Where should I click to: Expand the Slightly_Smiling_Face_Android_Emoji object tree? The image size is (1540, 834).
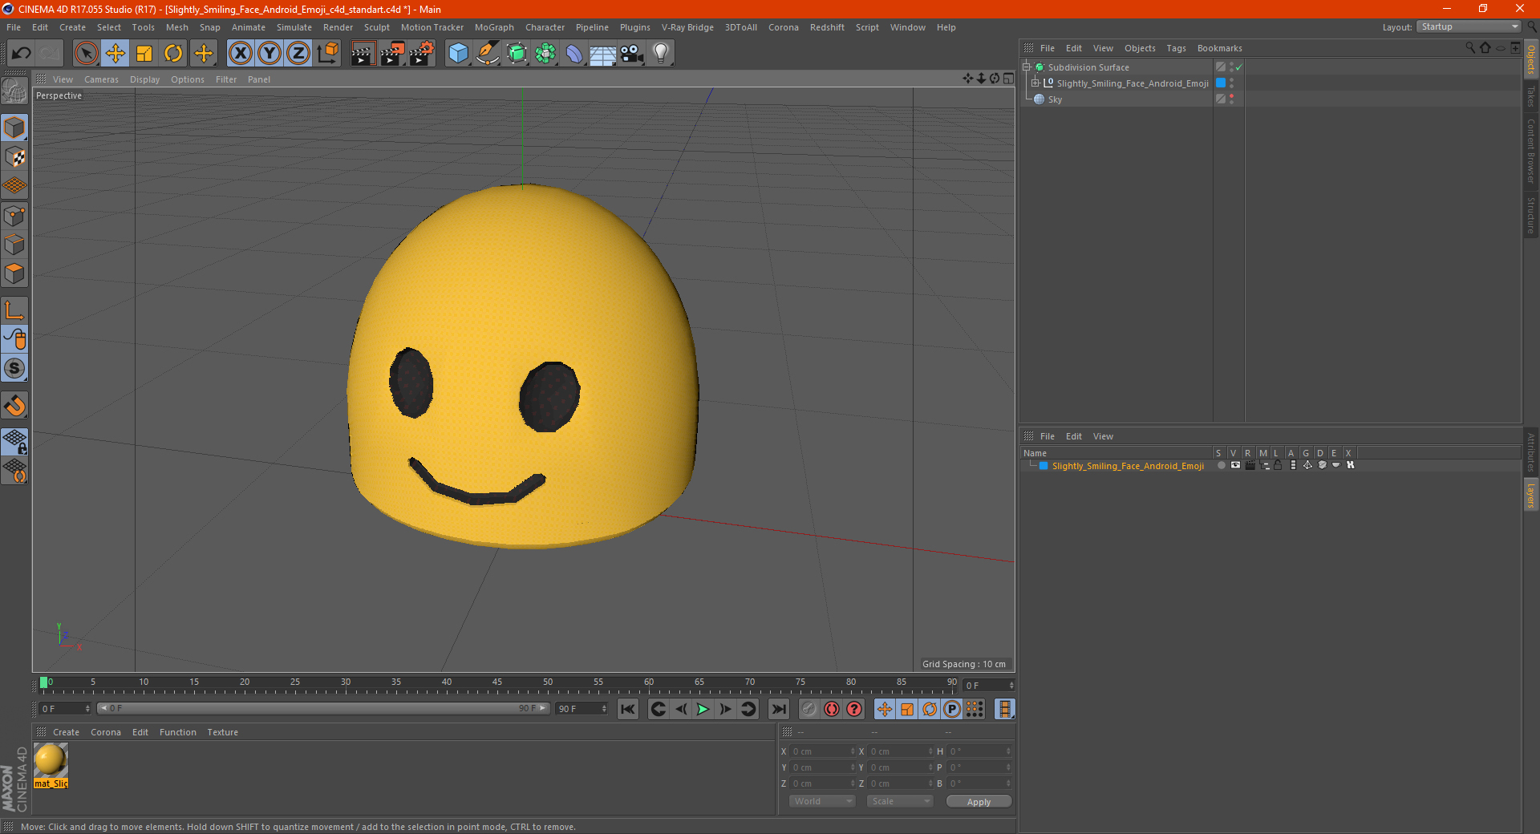tap(1035, 83)
